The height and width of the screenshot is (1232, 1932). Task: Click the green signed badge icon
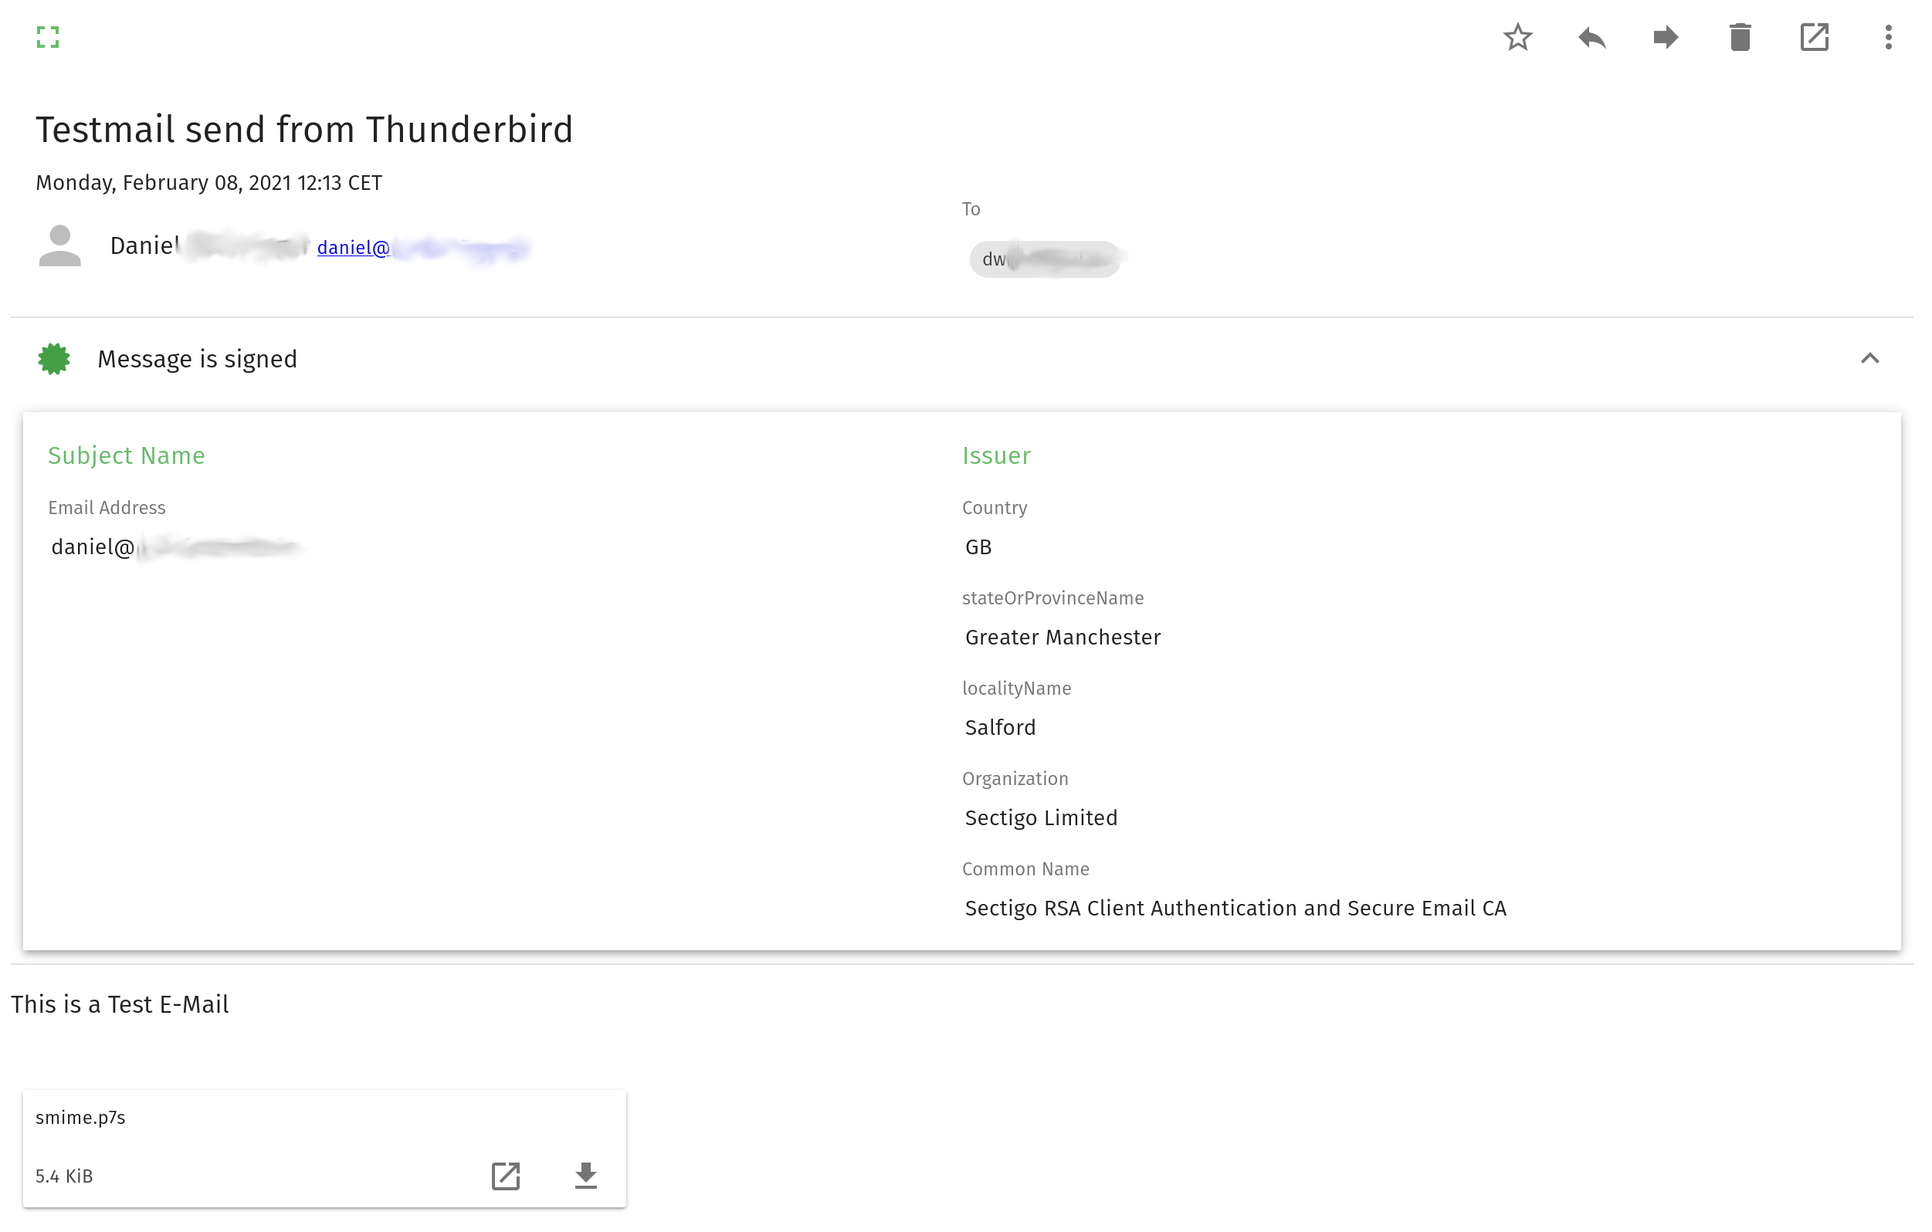[54, 358]
